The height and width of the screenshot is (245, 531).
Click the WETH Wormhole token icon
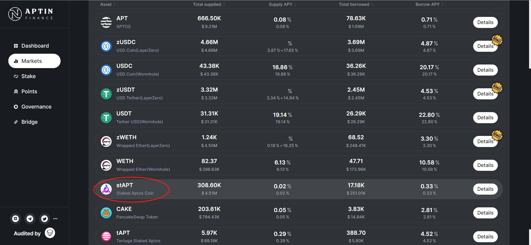click(106, 165)
